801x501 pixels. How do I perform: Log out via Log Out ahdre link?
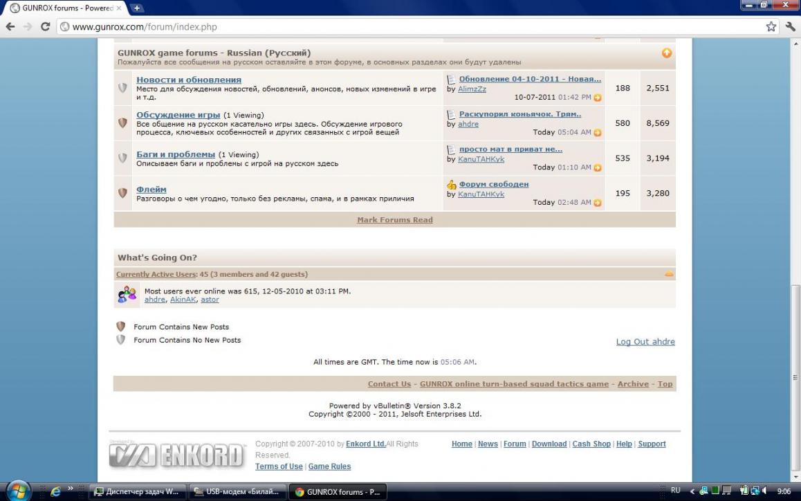(645, 342)
